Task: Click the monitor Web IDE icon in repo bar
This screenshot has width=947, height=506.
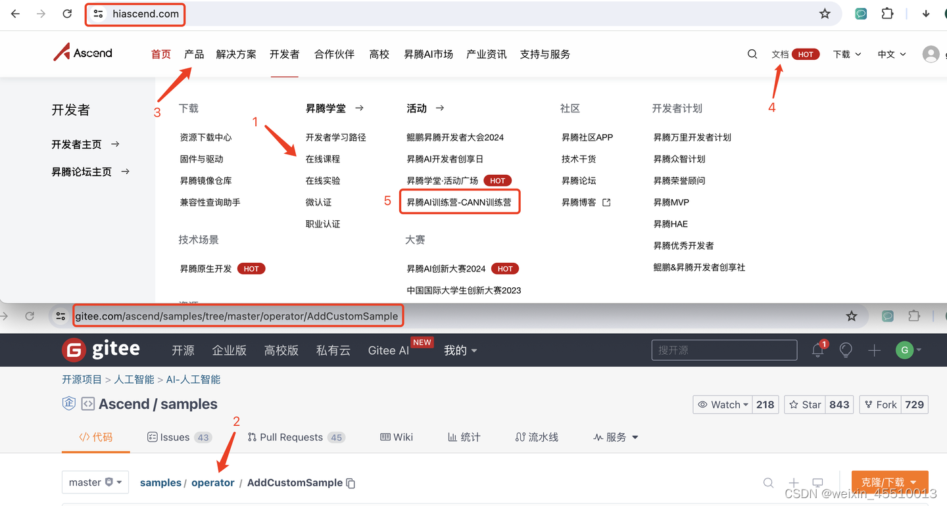Action: pos(818,483)
